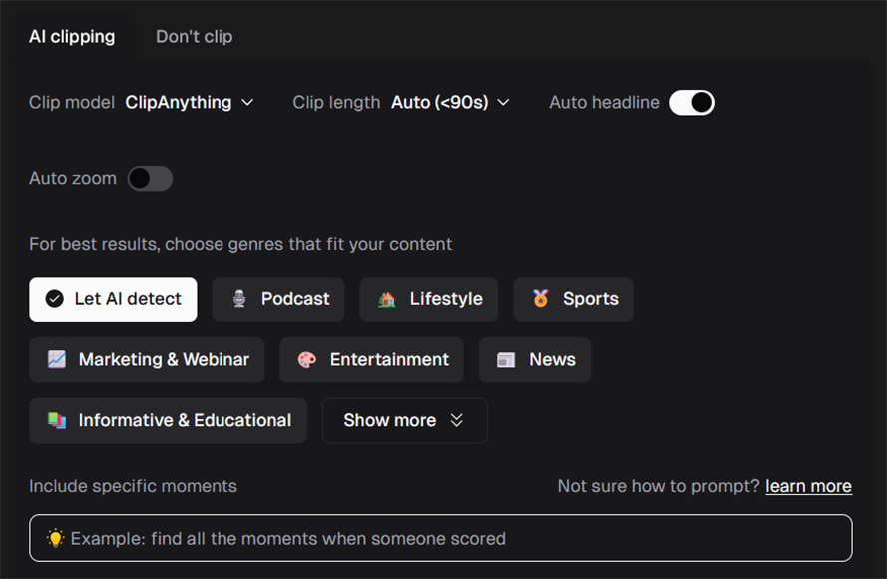Image resolution: width=887 pixels, height=579 pixels.
Task: Click the palette icon on Entertainment
Action: (307, 360)
